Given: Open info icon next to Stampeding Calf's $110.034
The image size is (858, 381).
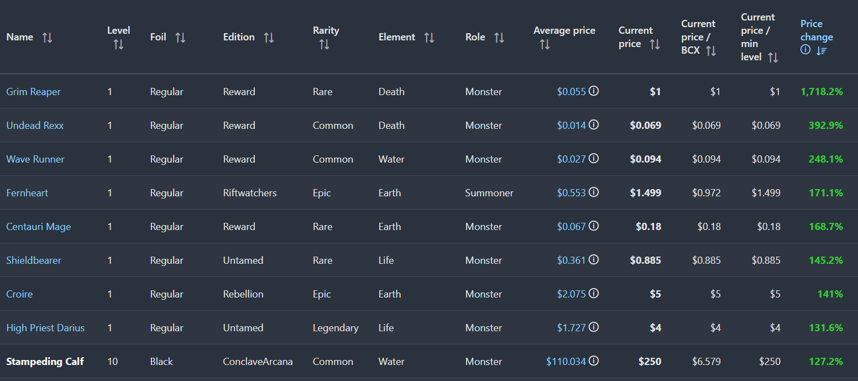Looking at the screenshot, I should [x=594, y=361].
